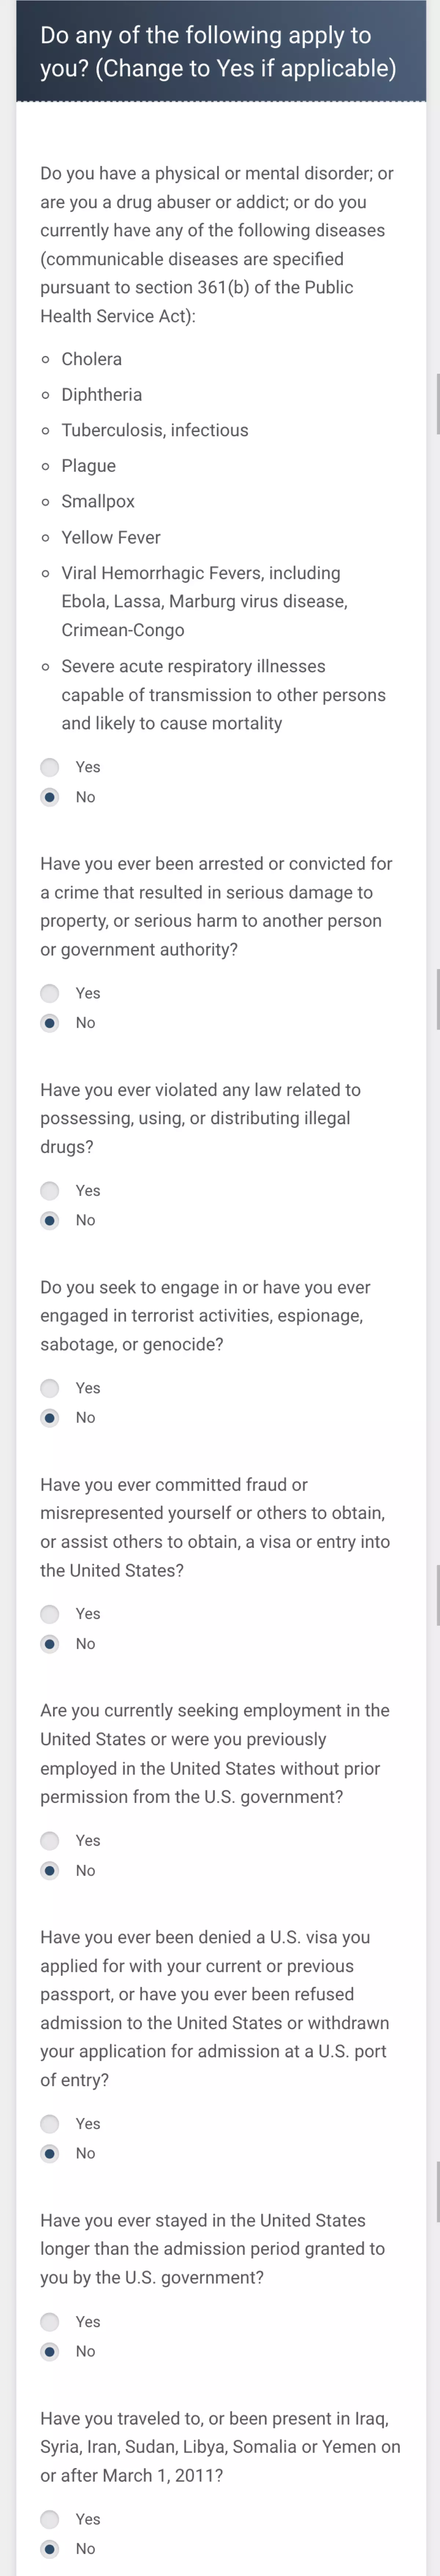Mark Yes for the illegal drugs law question
The width and height of the screenshot is (440, 2576).
pos(50,1190)
